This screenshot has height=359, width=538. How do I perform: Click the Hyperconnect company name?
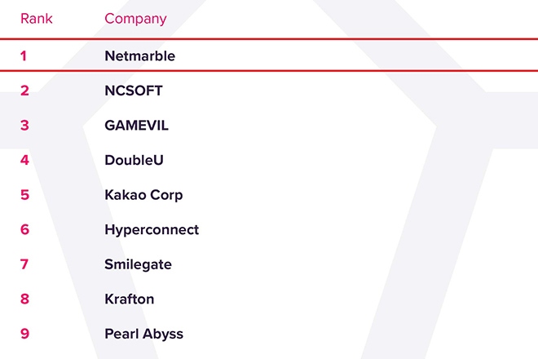[x=152, y=229]
